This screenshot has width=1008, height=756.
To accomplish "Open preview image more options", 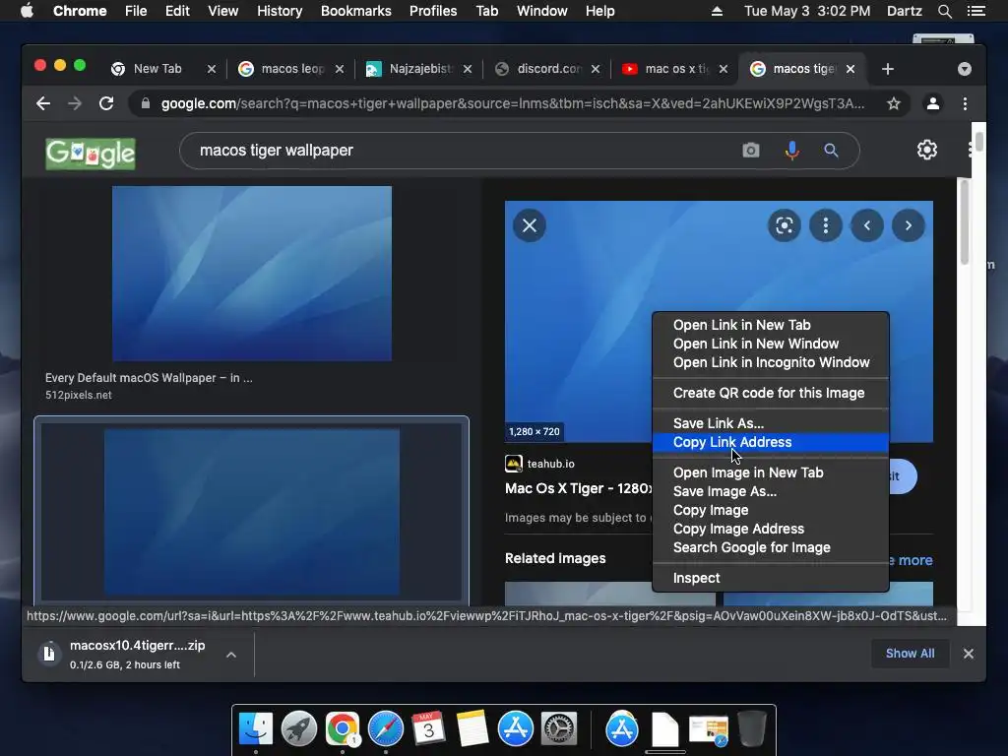I will (826, 225).
